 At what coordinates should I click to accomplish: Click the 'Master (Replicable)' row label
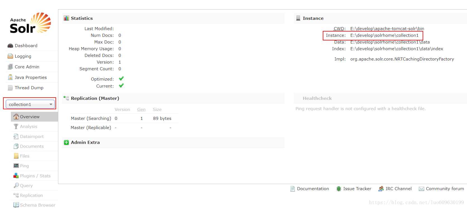click(91, 128)
